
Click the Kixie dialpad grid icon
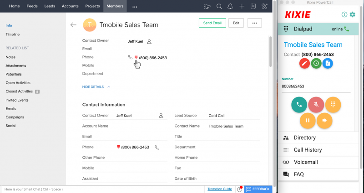tap(286, 29)
